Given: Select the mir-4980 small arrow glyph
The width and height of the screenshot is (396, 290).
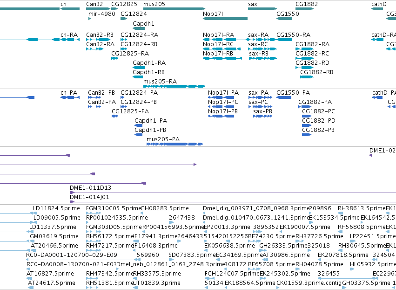Looking at the screenshot, I should point(90,19).
